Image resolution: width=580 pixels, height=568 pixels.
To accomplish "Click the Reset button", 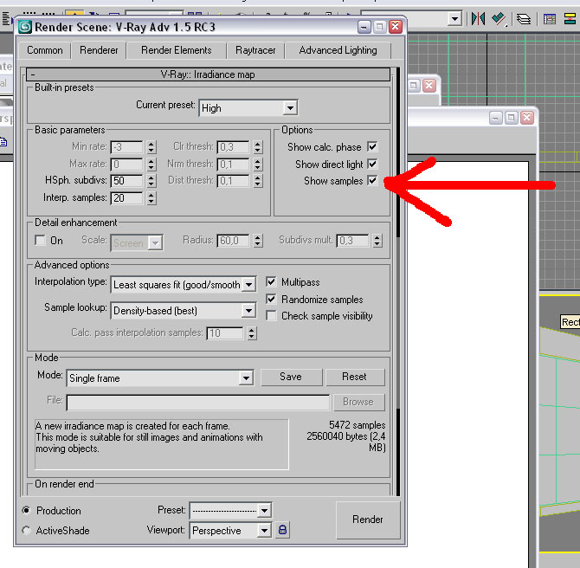I will (x=355, y=377).
